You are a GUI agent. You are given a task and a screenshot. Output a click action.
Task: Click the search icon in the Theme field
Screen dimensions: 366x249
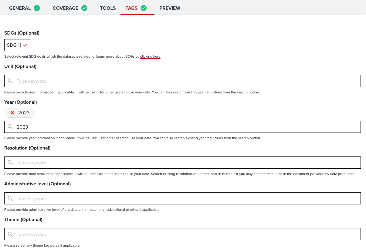pos(10,234)
